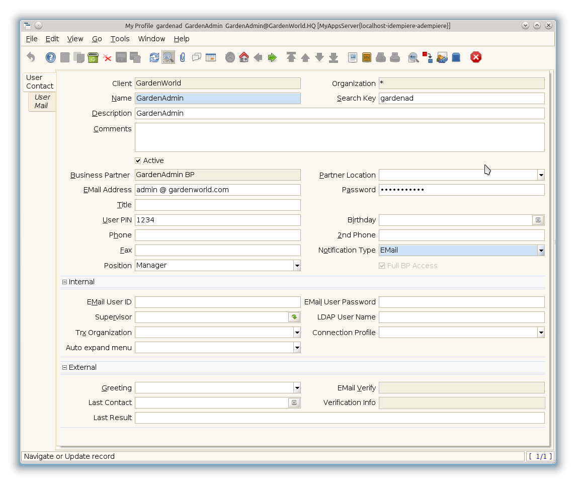Collapse the Internal section

point(64,282)
